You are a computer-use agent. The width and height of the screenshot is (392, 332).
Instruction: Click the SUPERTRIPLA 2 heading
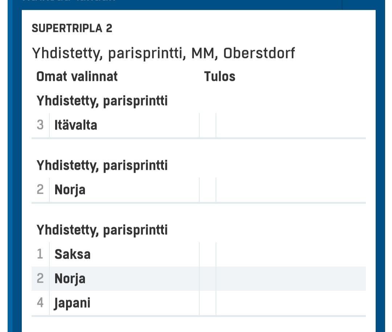pos(72,28)
